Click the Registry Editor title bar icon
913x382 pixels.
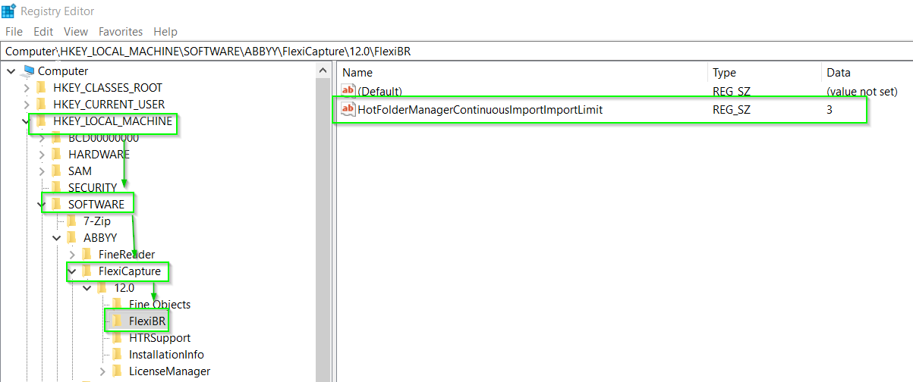[8, 11]
